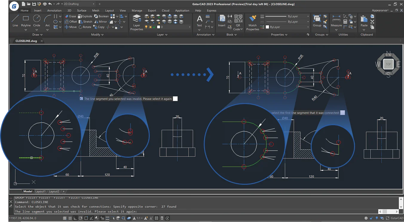The height and width of the screenshot is (222, 404).
Task: Toggle grid display in status bar
Action: pyautogui.click(x=64, y=218)
